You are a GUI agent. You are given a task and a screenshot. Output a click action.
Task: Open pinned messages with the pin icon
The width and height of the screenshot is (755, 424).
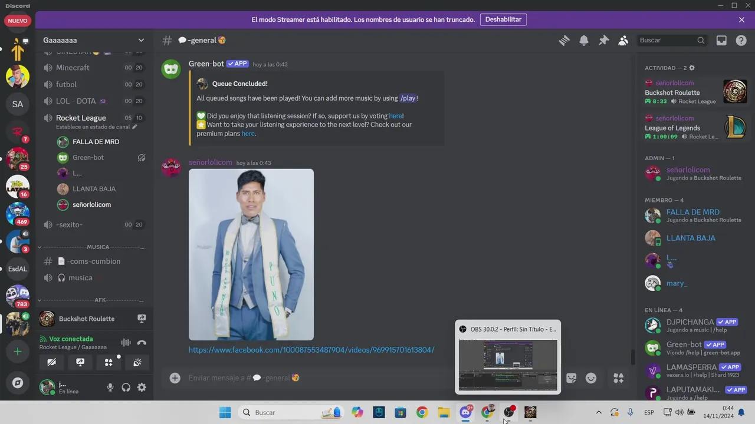click(x=603, y=40)
